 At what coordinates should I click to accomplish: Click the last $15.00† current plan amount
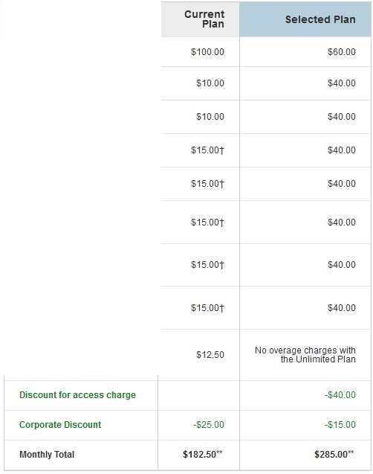tap(207, 308)
